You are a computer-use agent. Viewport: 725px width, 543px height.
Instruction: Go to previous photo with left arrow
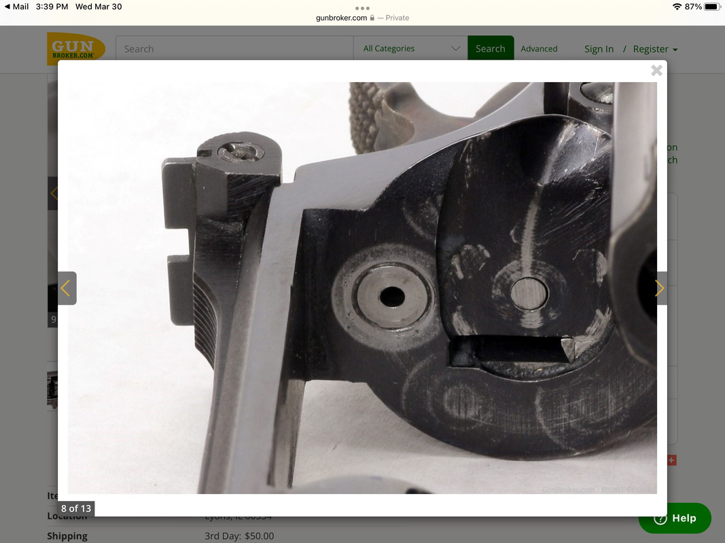pyautogui.click(x=67, y=288)
